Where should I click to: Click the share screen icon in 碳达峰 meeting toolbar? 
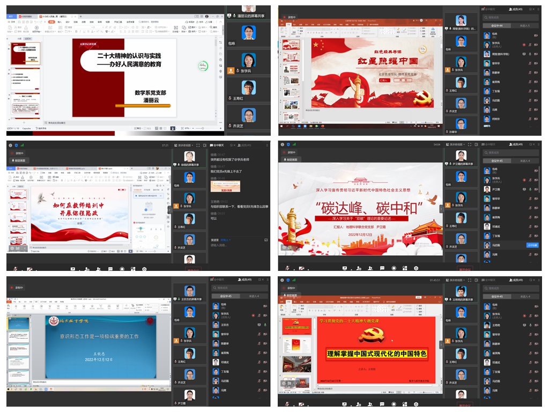pyautogui.click(x=345, y=268)
